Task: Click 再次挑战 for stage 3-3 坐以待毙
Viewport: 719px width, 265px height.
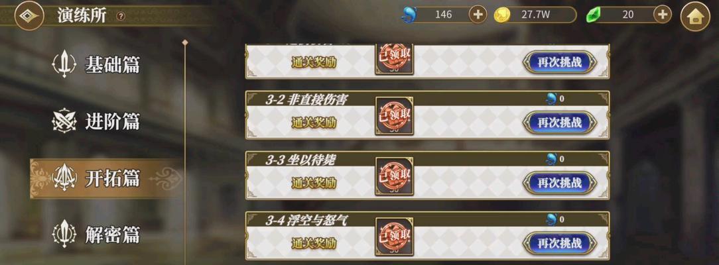Action: [x=559, y=183]
